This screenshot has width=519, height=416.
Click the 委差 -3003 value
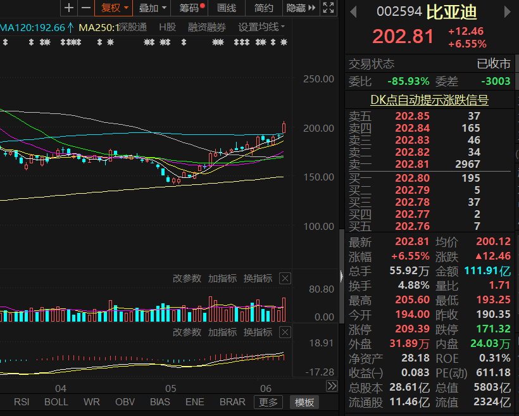click(x=496, y=81)
